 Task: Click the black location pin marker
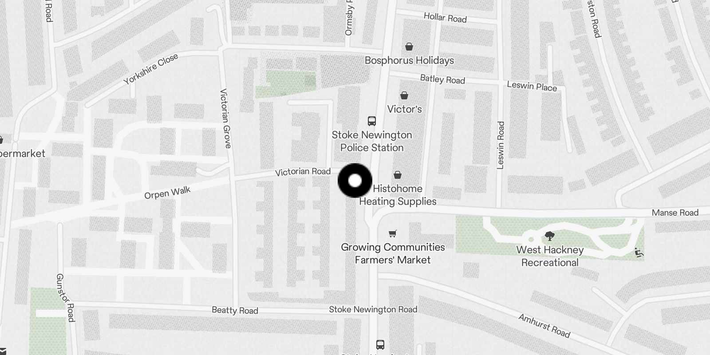355,181
